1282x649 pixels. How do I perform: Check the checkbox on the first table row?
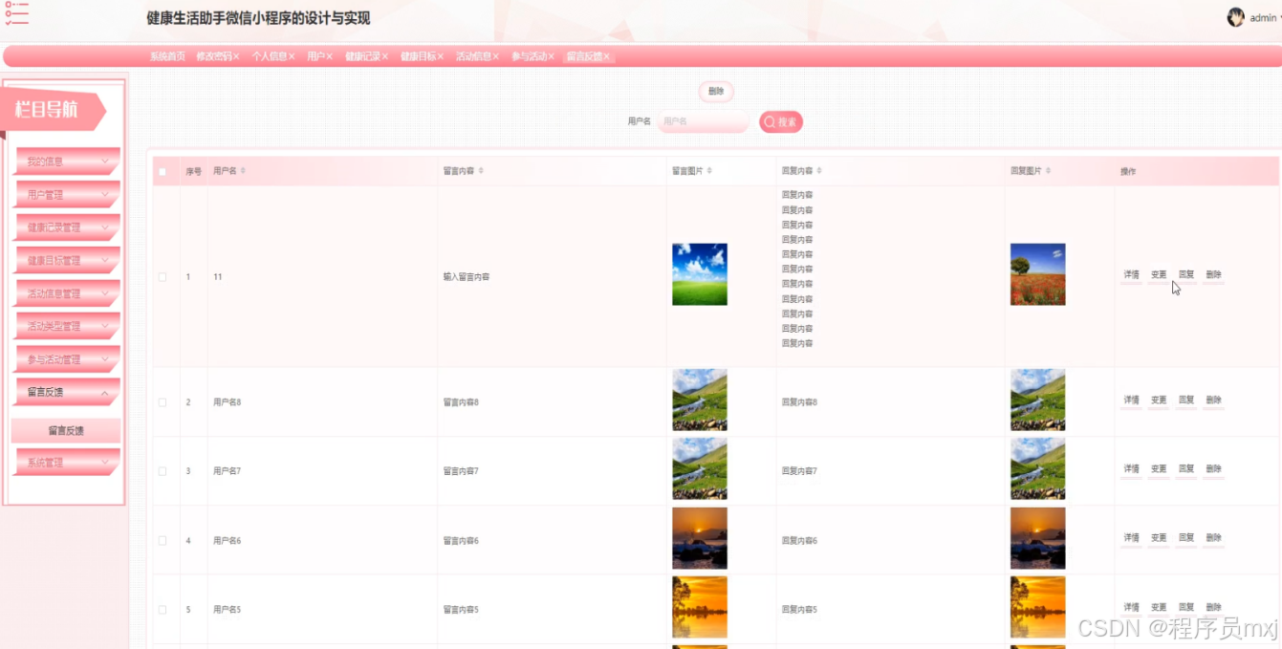(162, 276)
